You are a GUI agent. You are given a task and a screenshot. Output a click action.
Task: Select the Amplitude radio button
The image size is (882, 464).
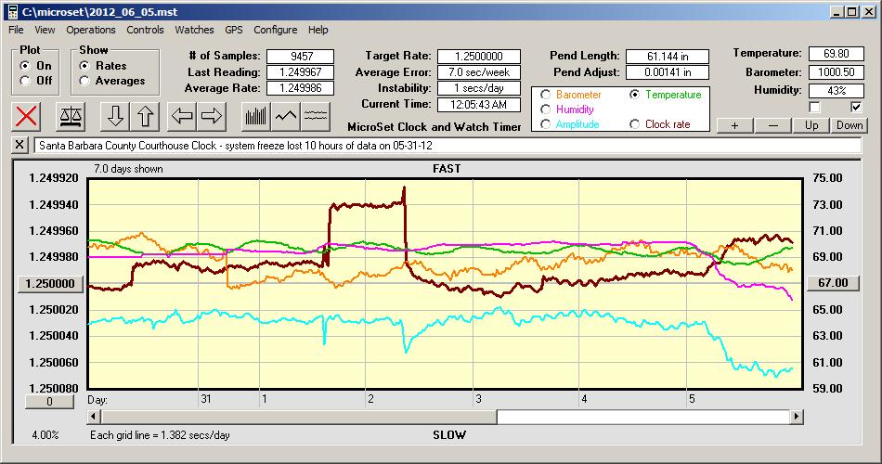(545, 123)
